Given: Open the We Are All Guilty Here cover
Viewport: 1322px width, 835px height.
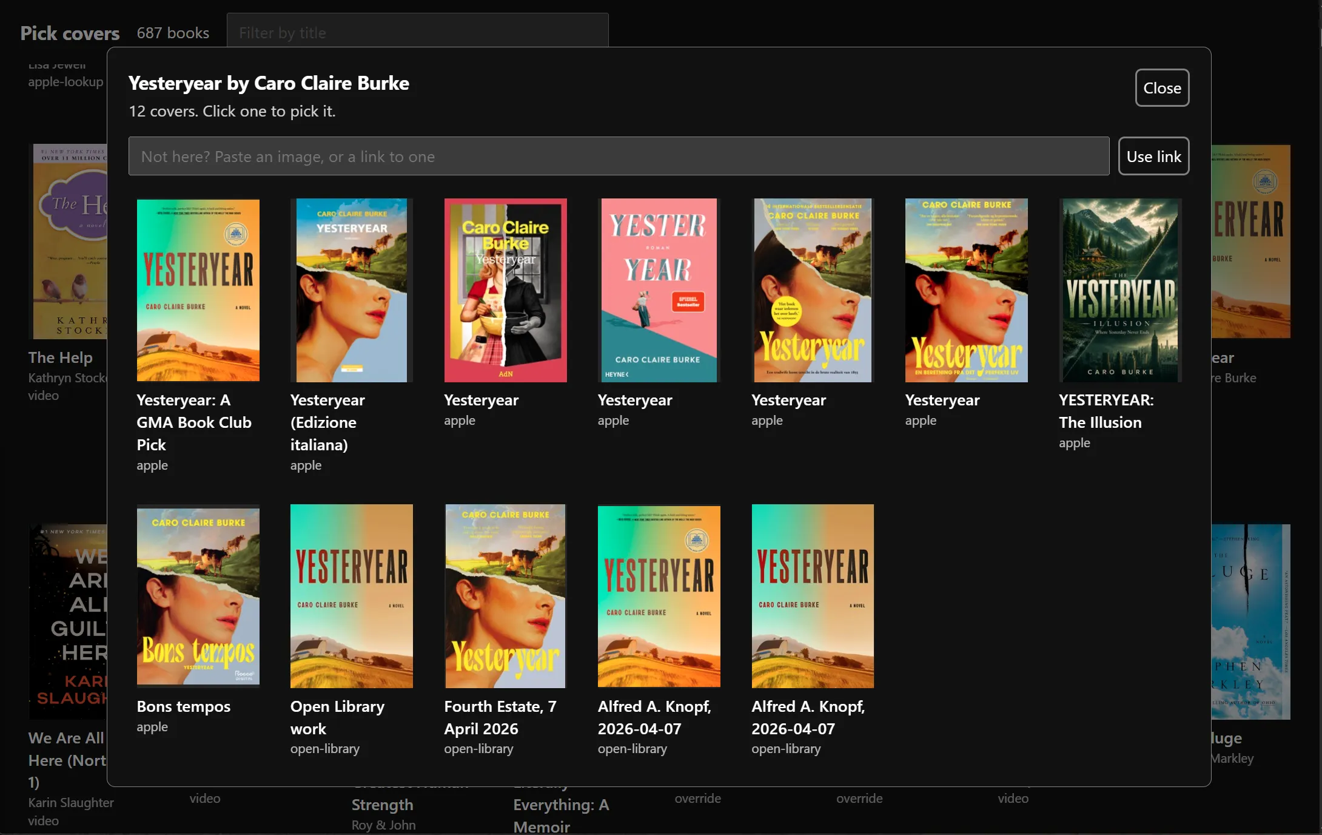Looking at the screenshot, I should (68, 622).
